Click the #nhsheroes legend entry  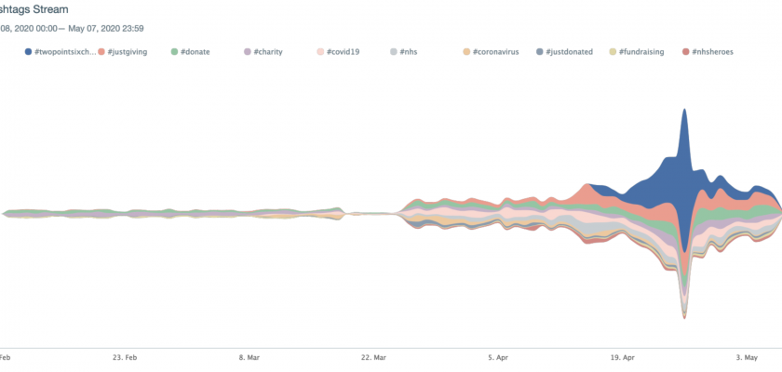point(713,52)
